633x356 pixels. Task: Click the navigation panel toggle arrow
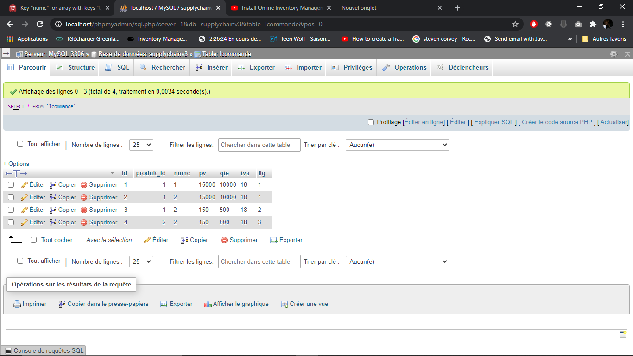pyautogui.click(x=6, y=54)
